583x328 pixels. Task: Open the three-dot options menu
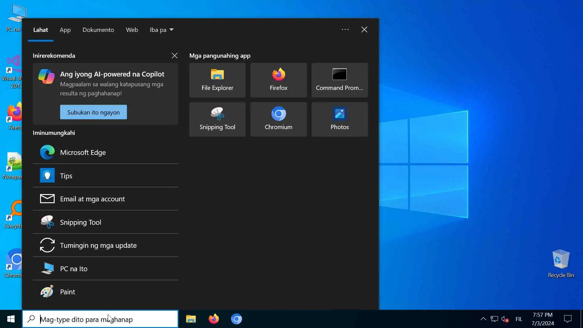[x=345, y=29]
